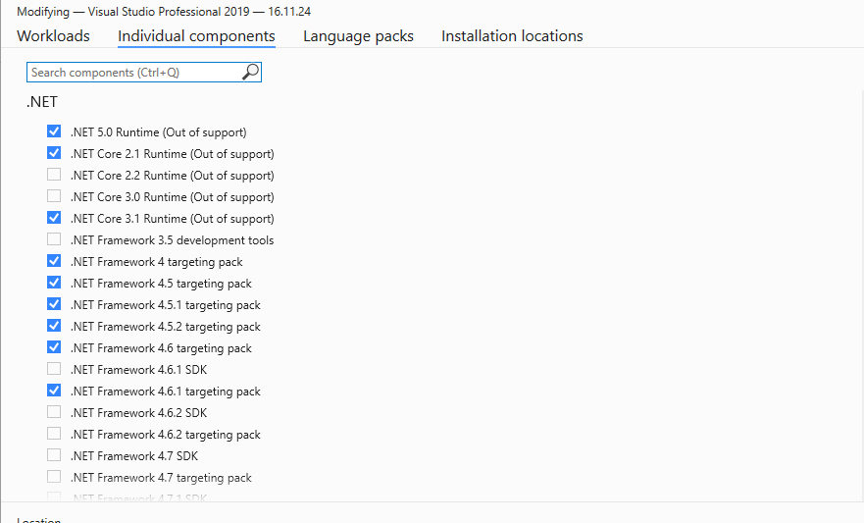Click '.NET Framework 4.5.2 targeting pack' label
This screenshot has height=523, width=864.
click(x=166, y=327)
